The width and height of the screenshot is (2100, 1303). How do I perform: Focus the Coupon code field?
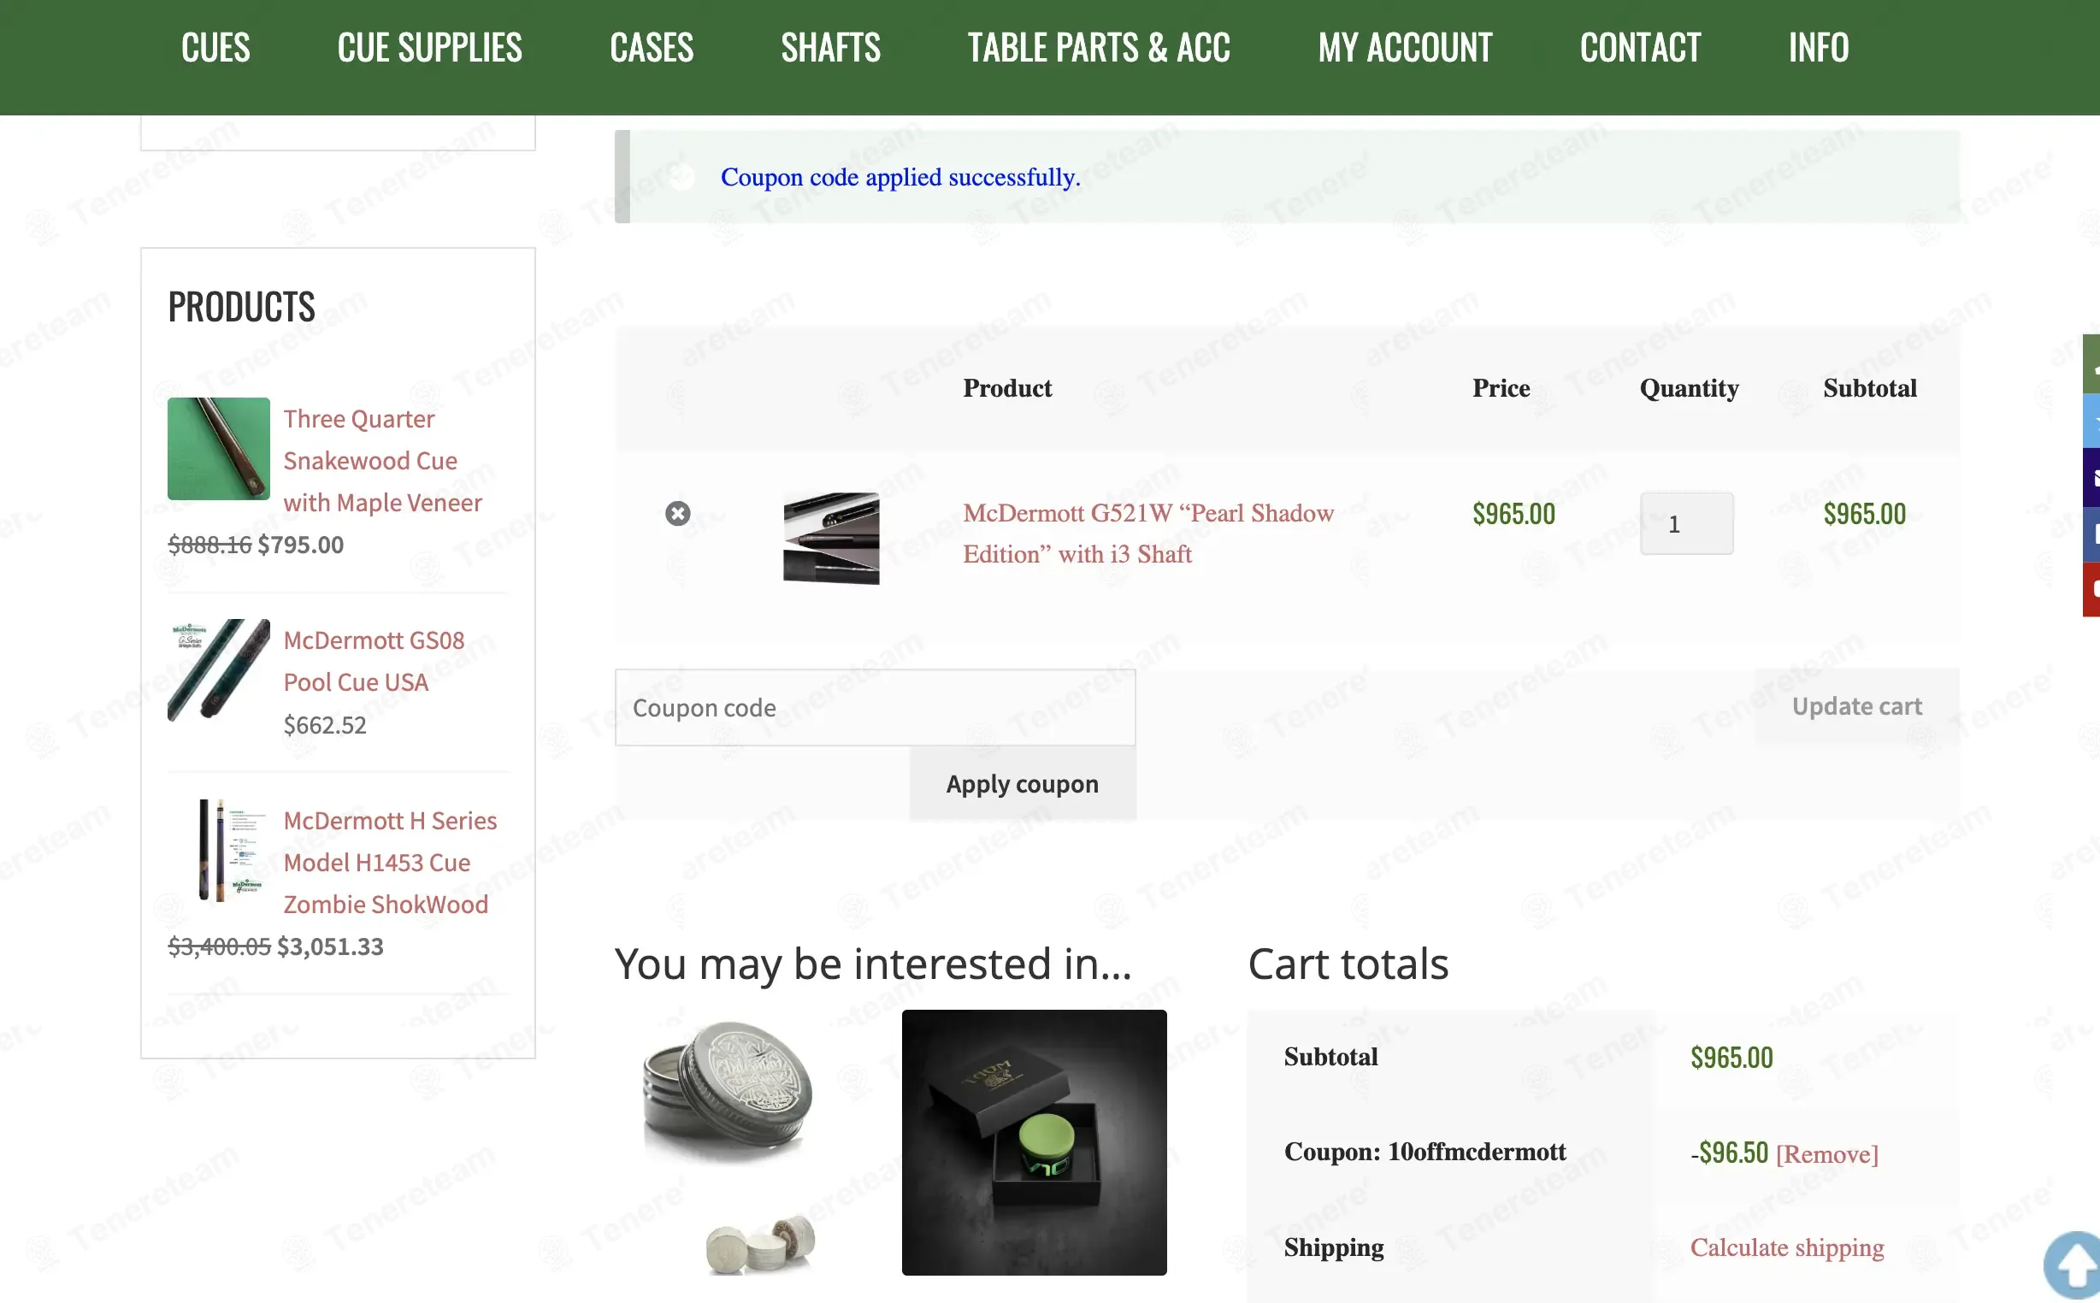pos(875,708)
